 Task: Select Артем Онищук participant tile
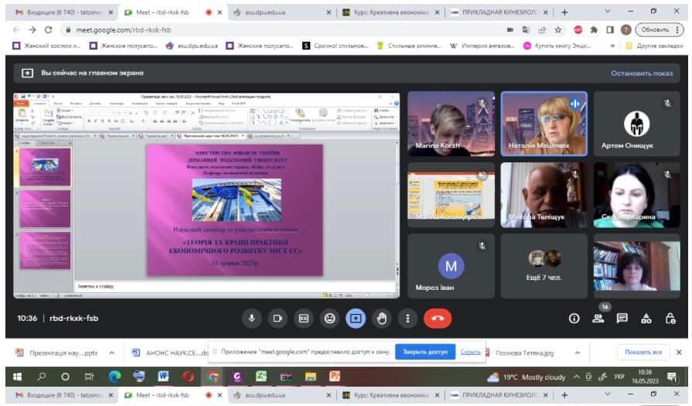(637, 124)
